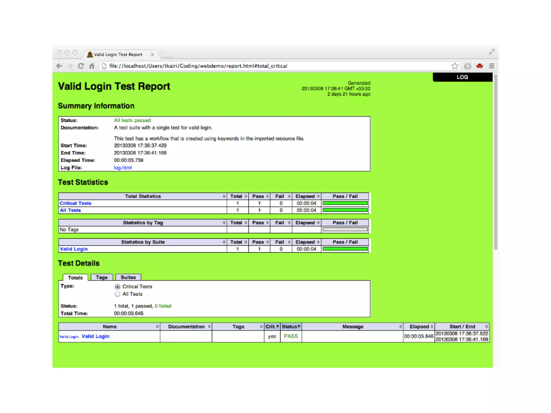The width and height of the screenshot is (551, 413).
Task: Select the Critical Tests radio button
Action: pyautogui.click(x=118, y=287)
